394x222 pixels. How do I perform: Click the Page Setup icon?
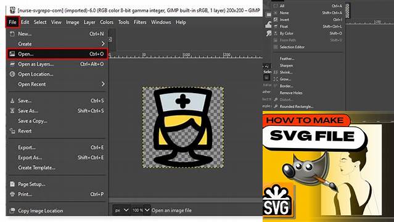click(12, 184)
